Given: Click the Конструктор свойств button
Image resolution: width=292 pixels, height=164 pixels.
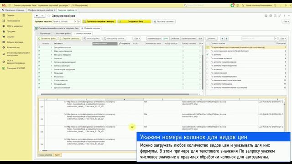Looking at the screenshot, I should tap(114, 38).
